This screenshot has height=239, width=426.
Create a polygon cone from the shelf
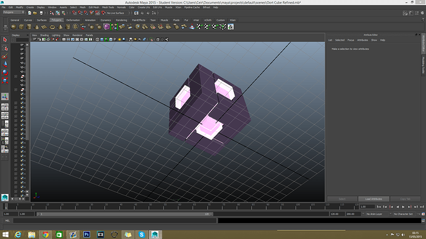click(x=36, y=26)
